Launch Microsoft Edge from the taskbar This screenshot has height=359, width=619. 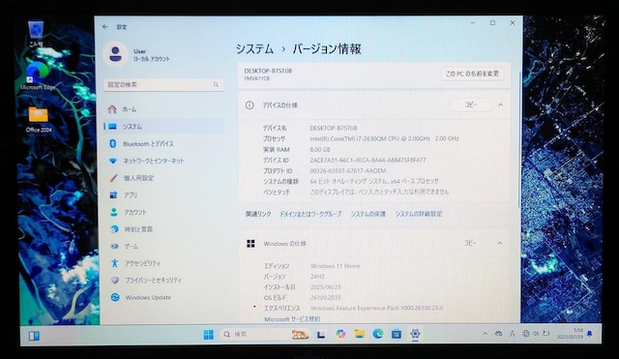point(378,334)
